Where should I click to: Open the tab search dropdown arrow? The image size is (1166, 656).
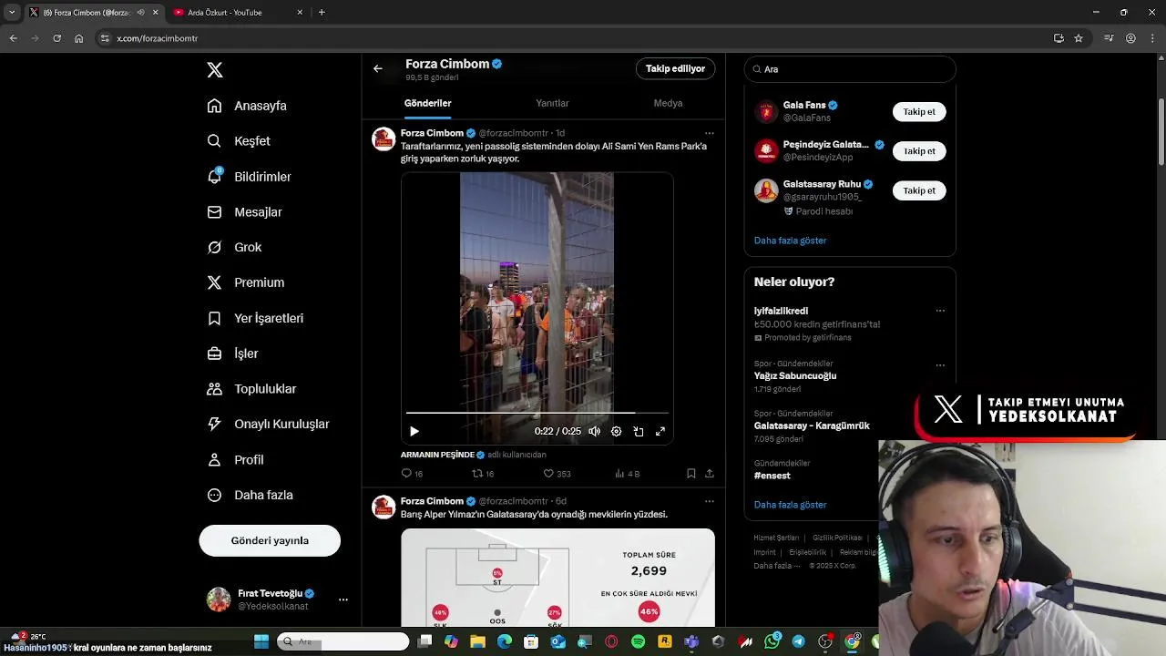[x=11, y=13]
